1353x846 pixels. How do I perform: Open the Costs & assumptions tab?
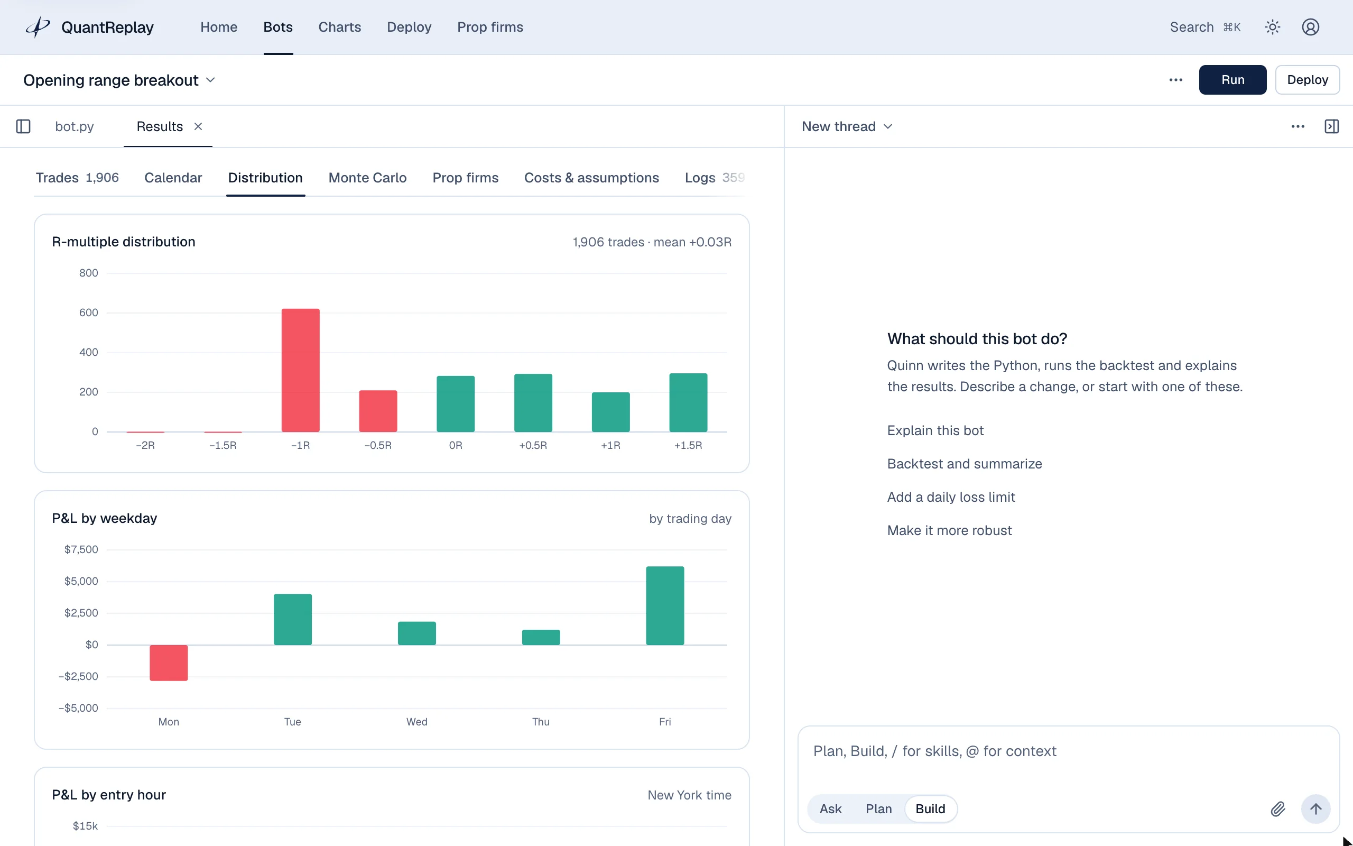pyautogui.click(x=591, y=177)
